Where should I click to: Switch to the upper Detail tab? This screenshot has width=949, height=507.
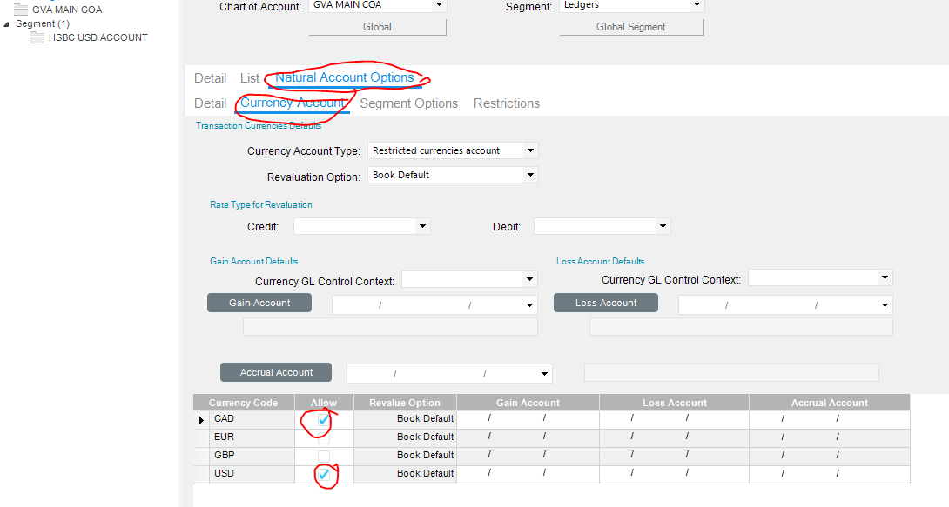coord(210,78)
